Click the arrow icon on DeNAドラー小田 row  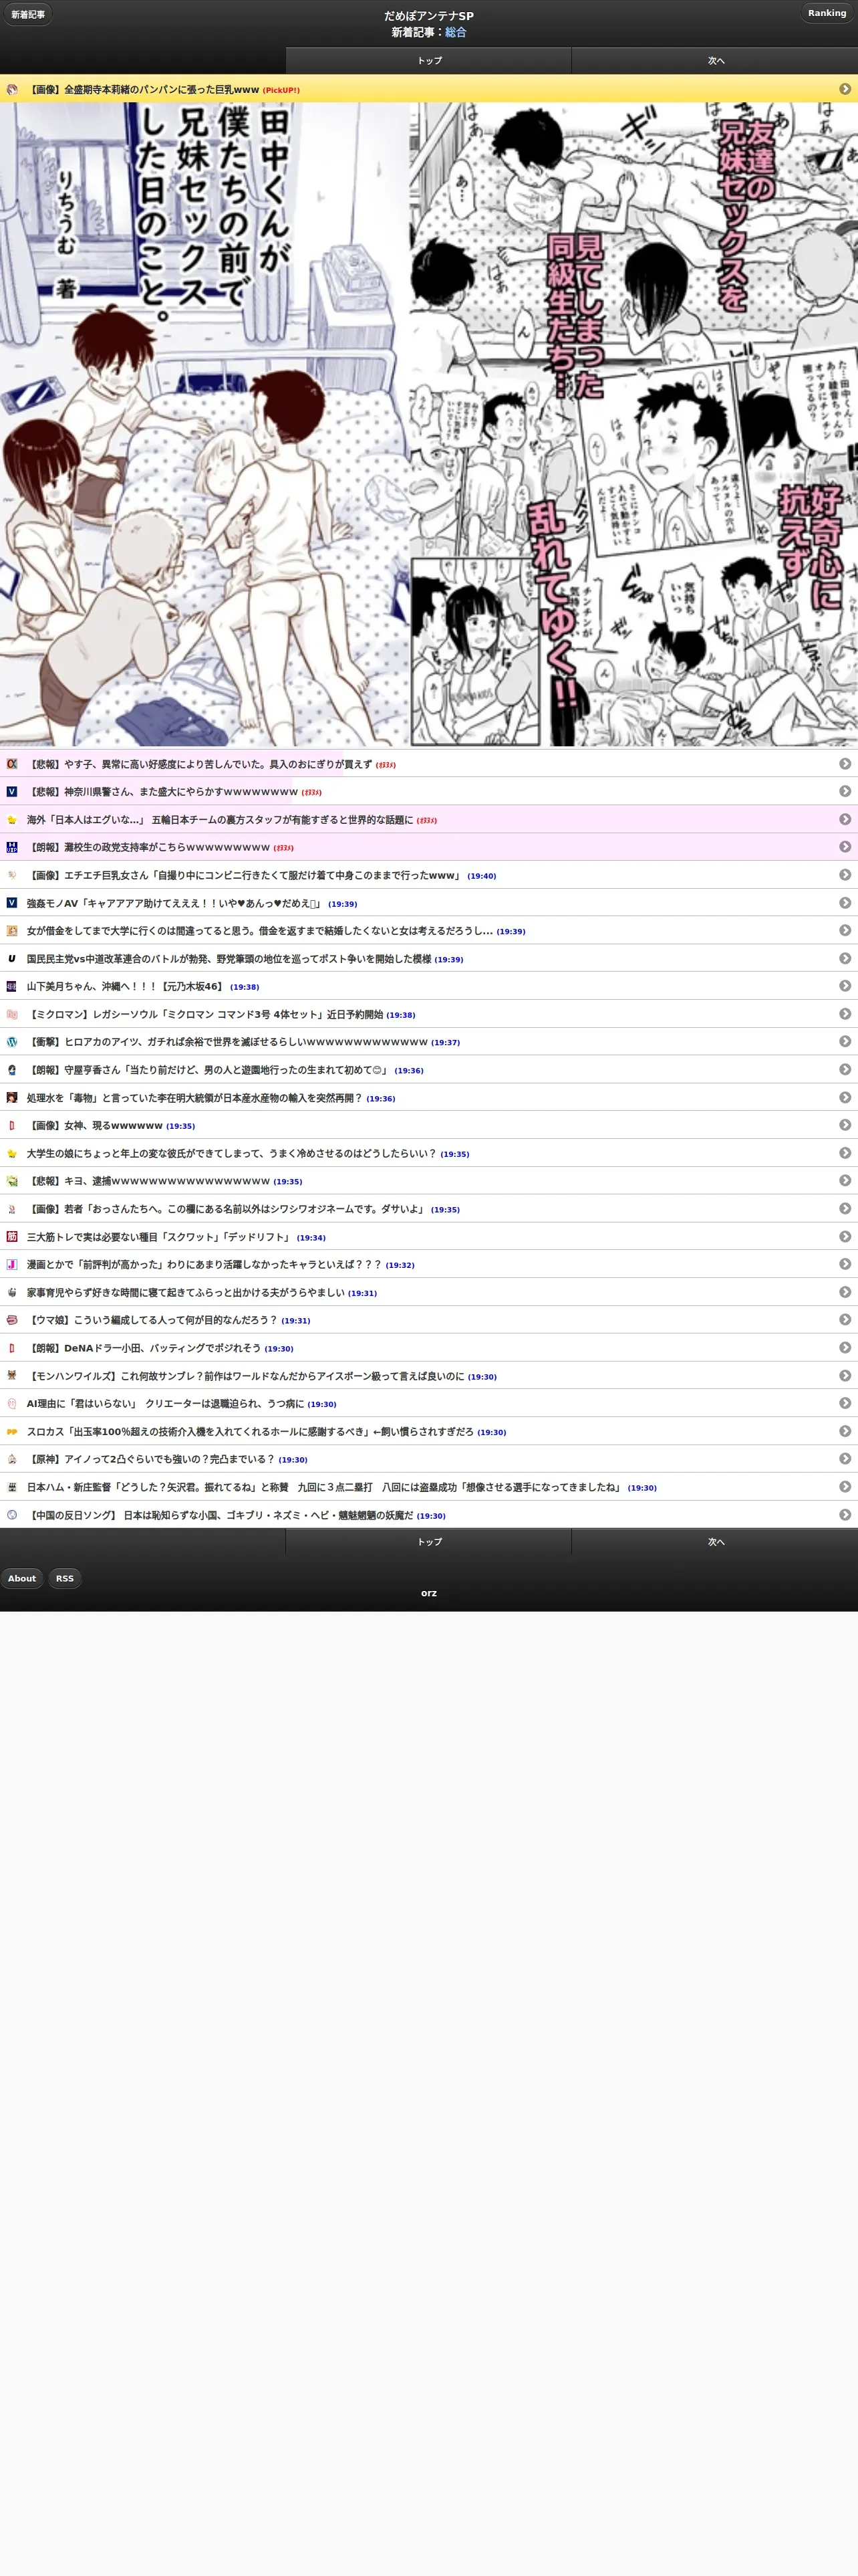(x=845, y=1348)
